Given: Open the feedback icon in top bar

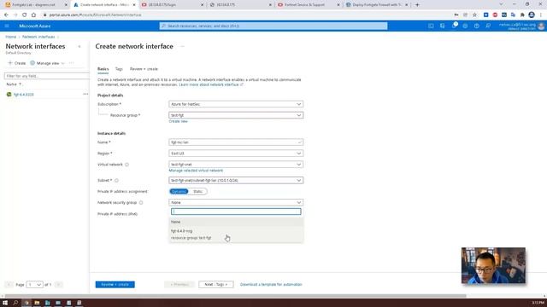Looking at the screenshot, I should 488,26.
